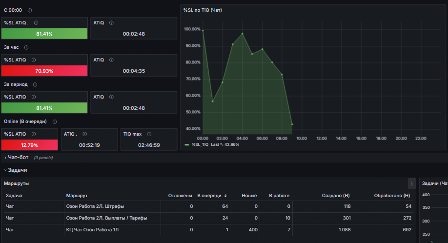Click info icon next to Online (В очереди)
Image resolution: width=448 pixels, height=243 pixels.
(55, 121)
